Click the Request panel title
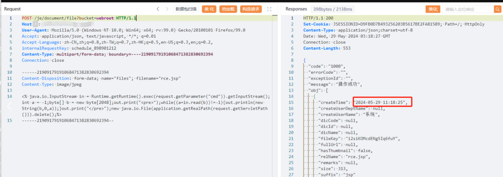 pyautogui.click(x=12, y=9)
